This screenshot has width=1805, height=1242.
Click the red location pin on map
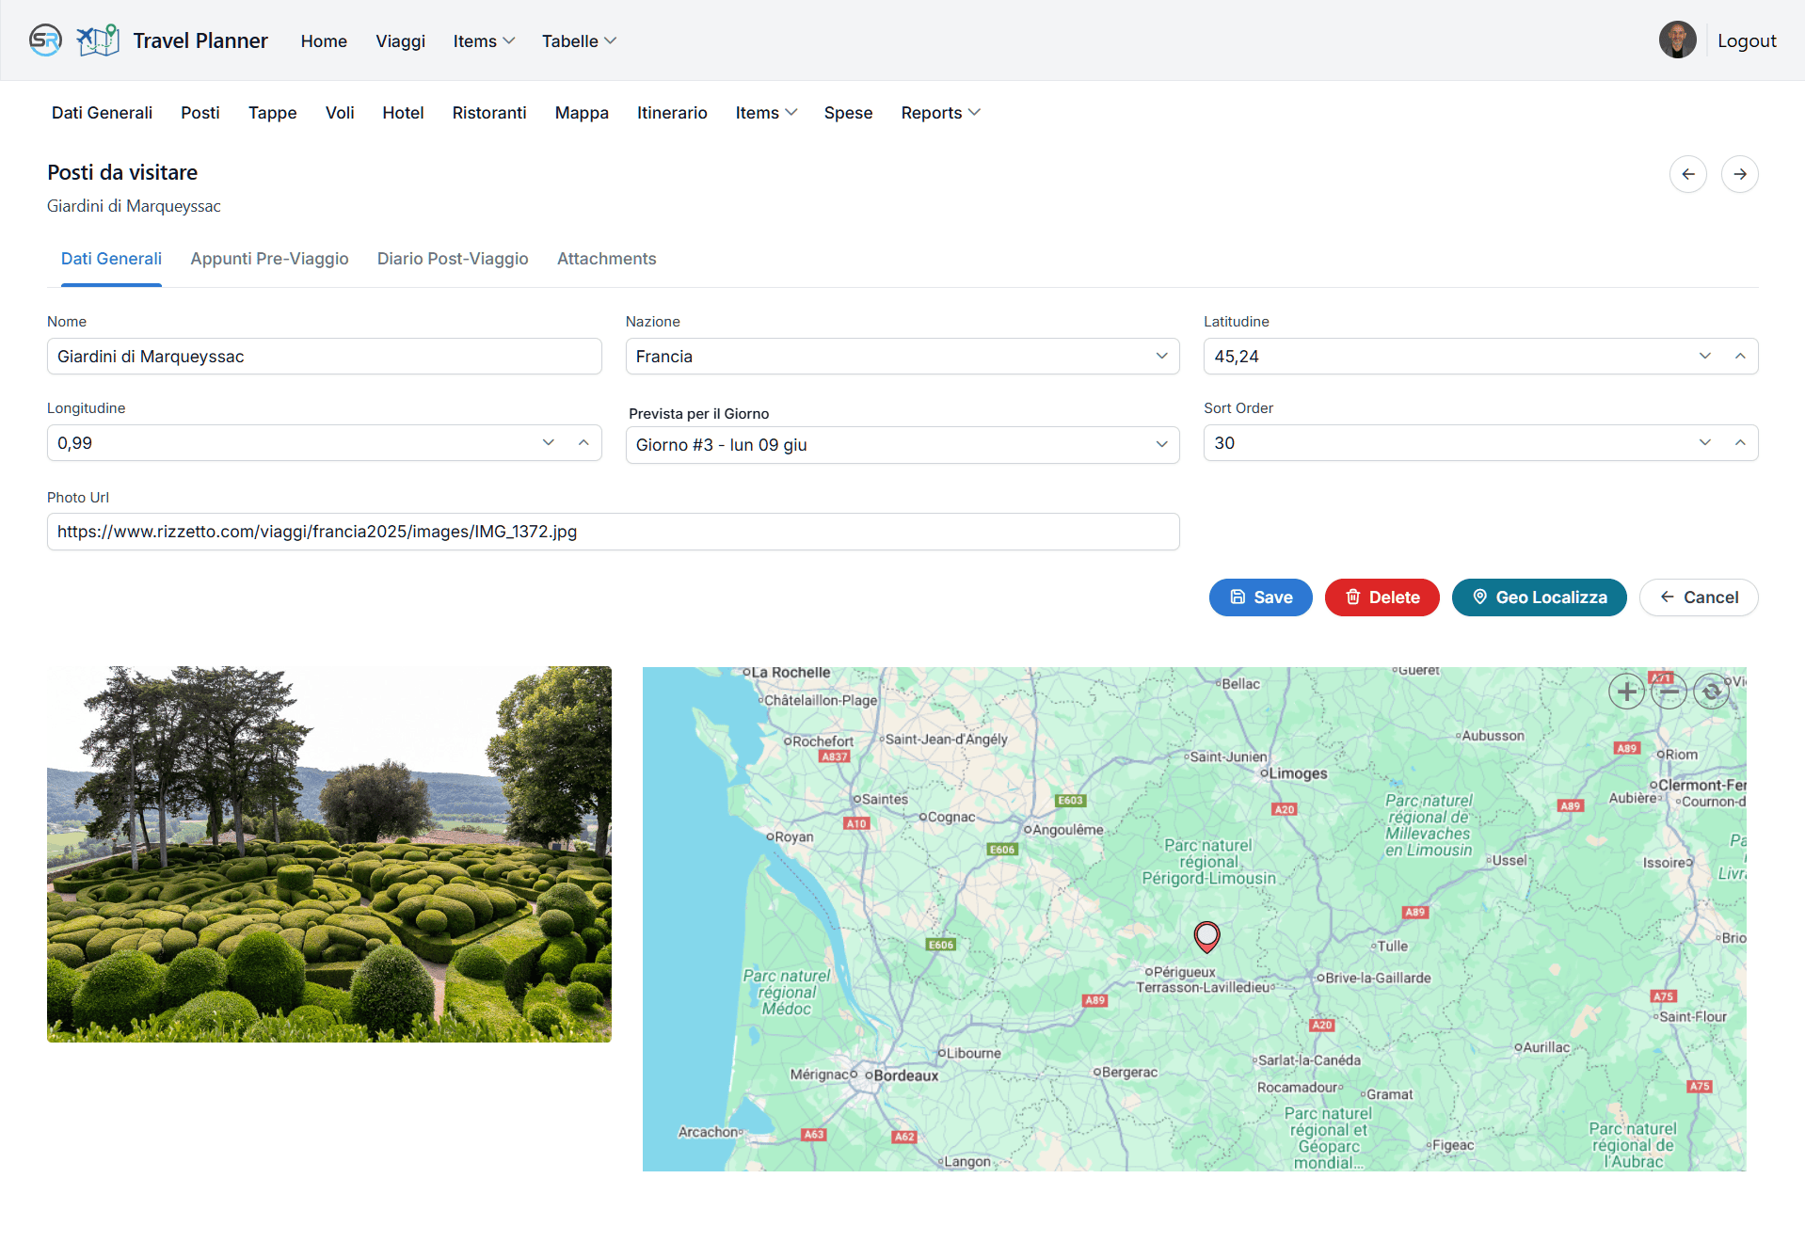pyautogui.click(x=1206, y=936)
